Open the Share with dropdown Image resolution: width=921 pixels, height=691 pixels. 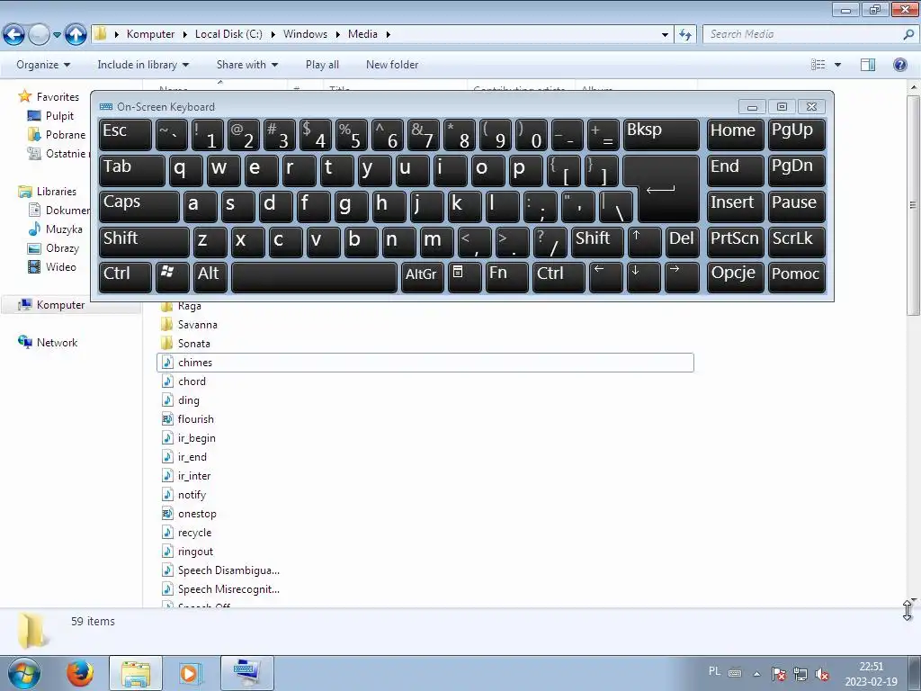[246, 65]
